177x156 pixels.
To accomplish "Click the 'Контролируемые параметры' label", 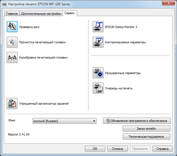I will tap(125, 42).
